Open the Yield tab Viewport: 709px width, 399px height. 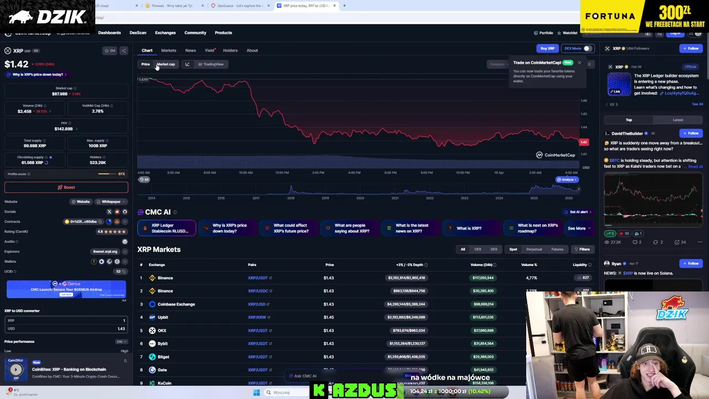[210, 50]
